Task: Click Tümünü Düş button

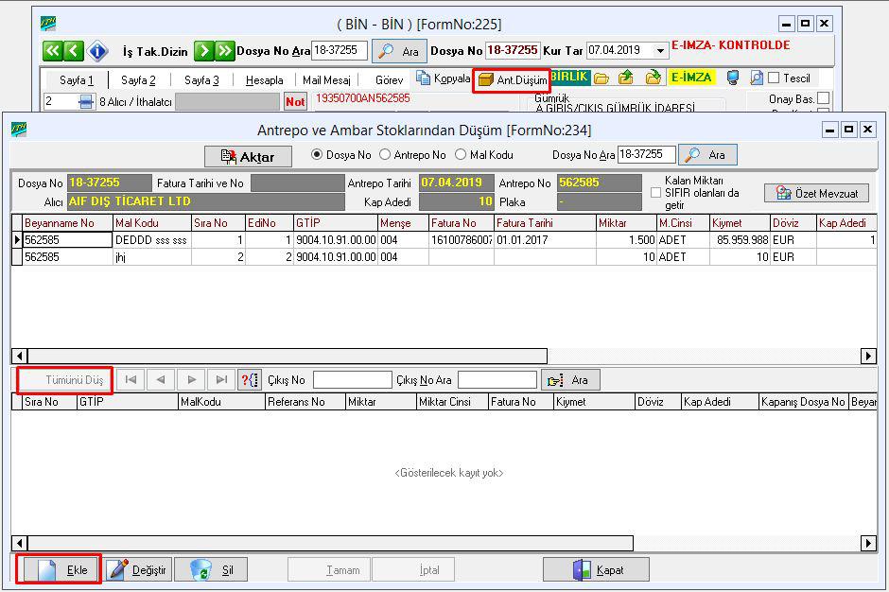Action: point(64,380)
